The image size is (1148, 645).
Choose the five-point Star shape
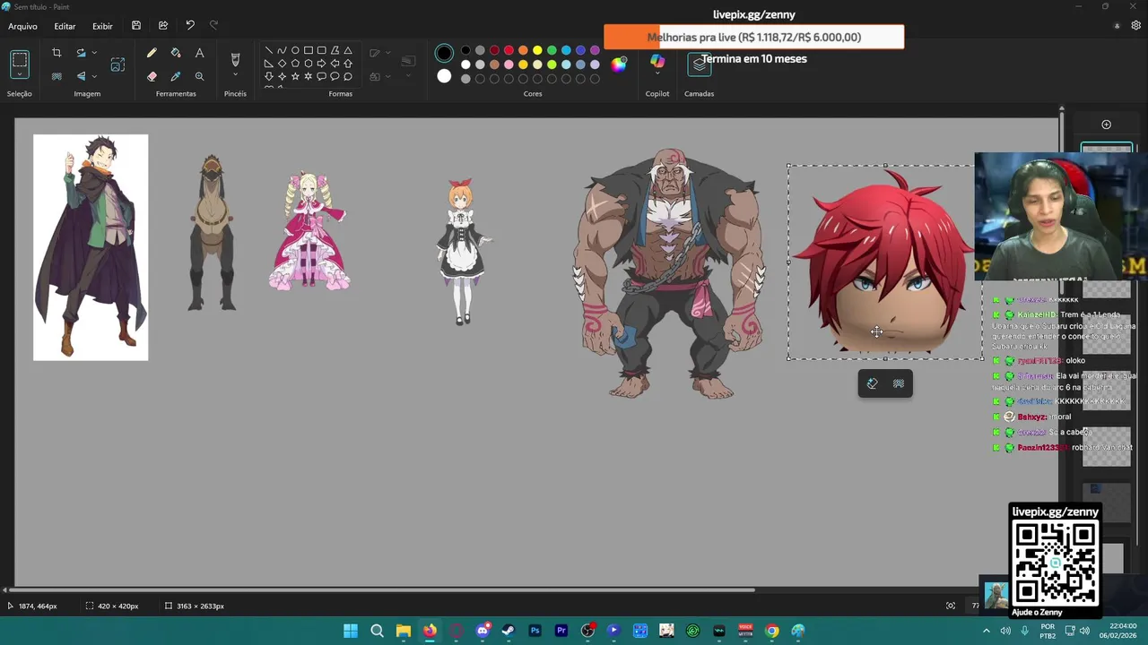(295, 77)
